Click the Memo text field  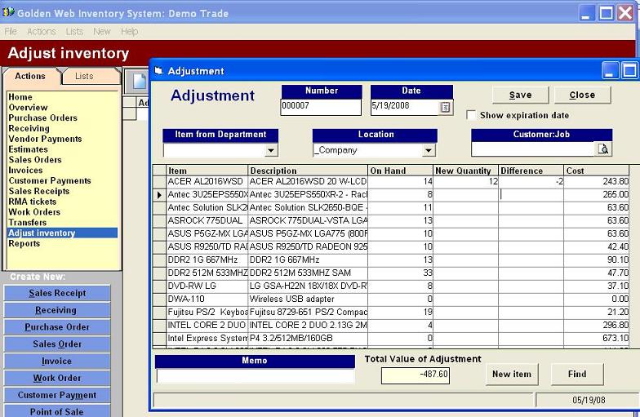255,376
